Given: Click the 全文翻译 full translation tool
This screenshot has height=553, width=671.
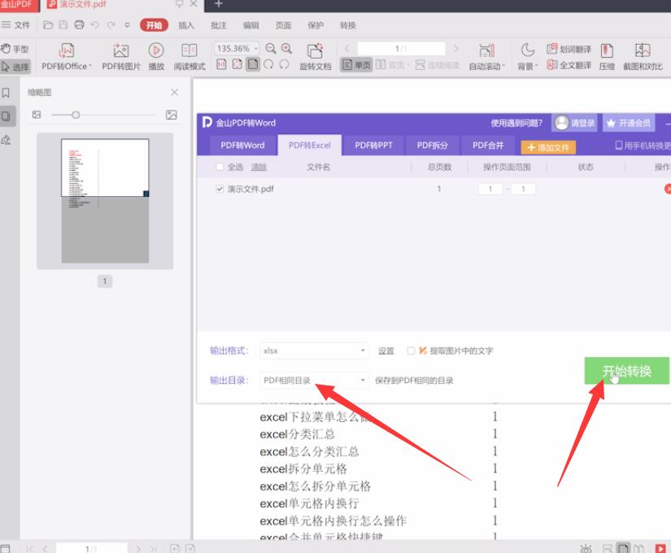Looking at the screenshot, I should [x=569, y=65].
